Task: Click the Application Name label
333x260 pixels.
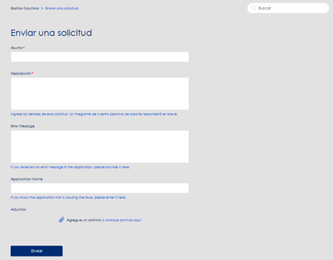Action: tap(27, 179)
